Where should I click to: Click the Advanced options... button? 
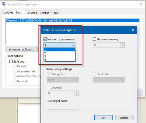click(22, 49)
